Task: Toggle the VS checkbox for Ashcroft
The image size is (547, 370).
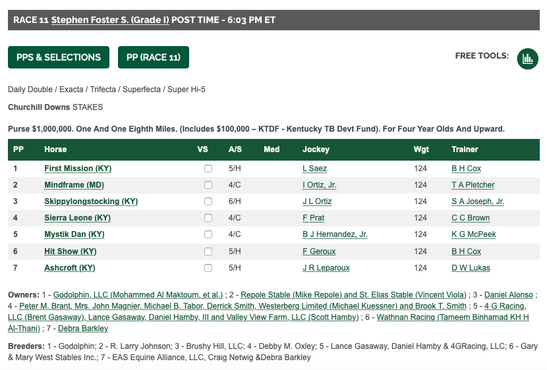Action: coord(208,268)
